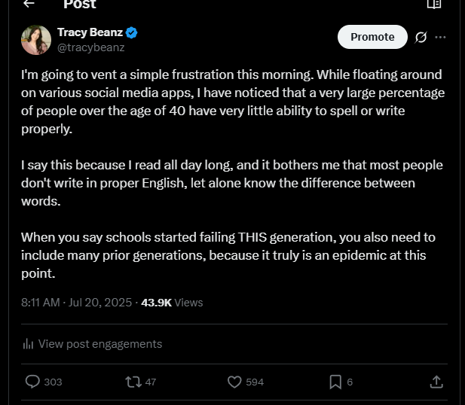Reply using the comment bubble icon
Image resolution: width=465 pixels, height=405 pixels.
pos(32,382)
